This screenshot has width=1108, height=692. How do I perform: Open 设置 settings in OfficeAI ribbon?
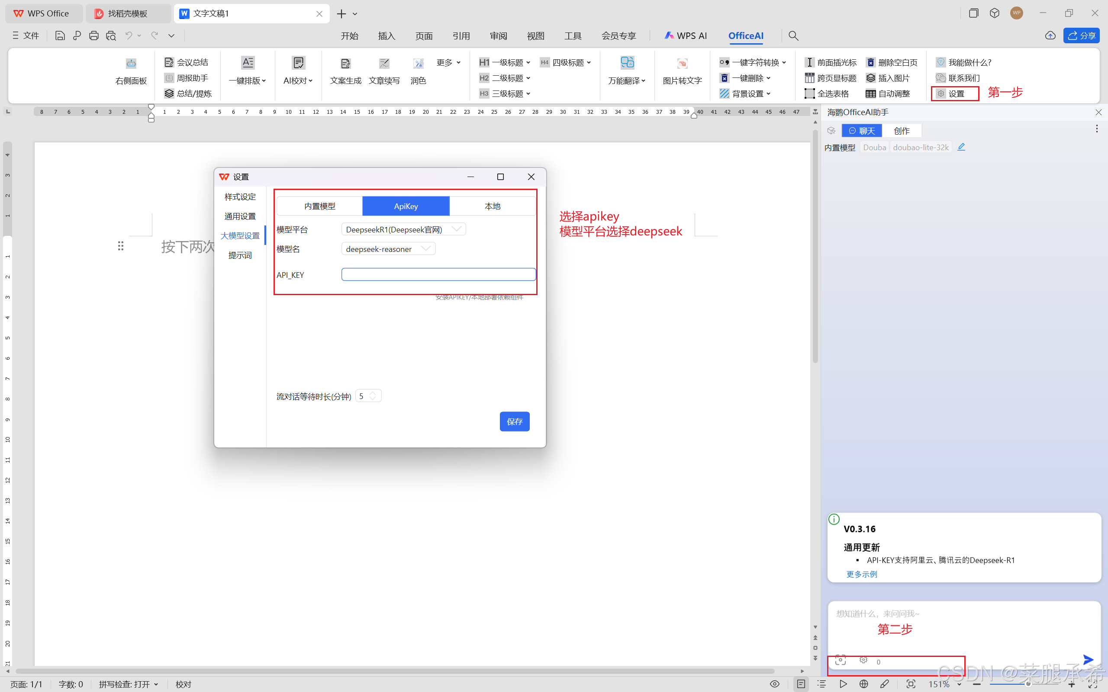(x=951, y=93)
